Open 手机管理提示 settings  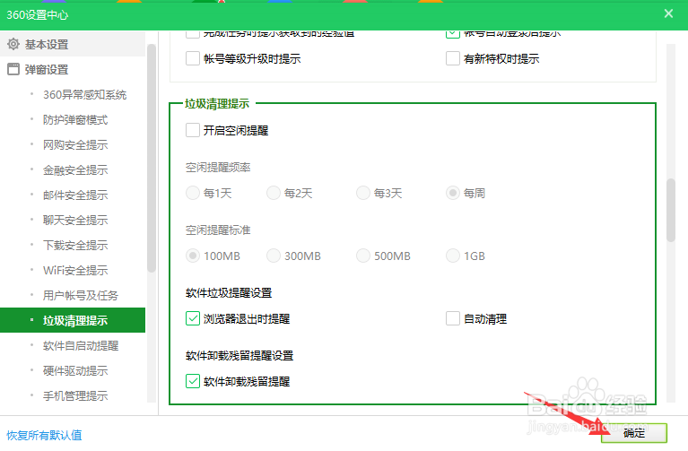75,395
